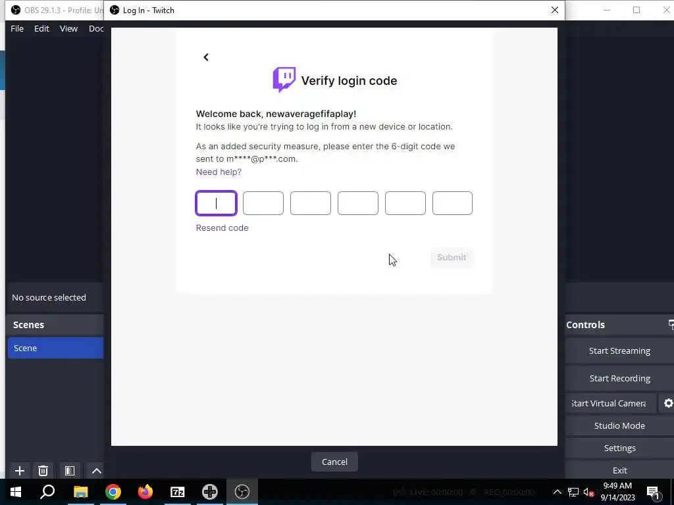Click Start Streaming in Controls

[x=619, y=351]
